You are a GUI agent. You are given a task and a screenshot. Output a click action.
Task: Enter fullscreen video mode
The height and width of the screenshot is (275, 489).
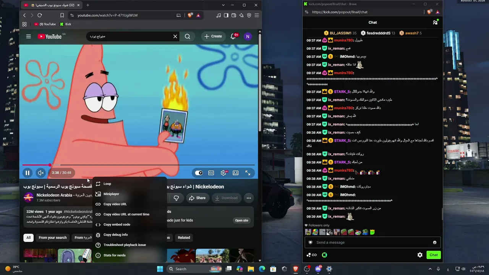click(x=248, y=173)
